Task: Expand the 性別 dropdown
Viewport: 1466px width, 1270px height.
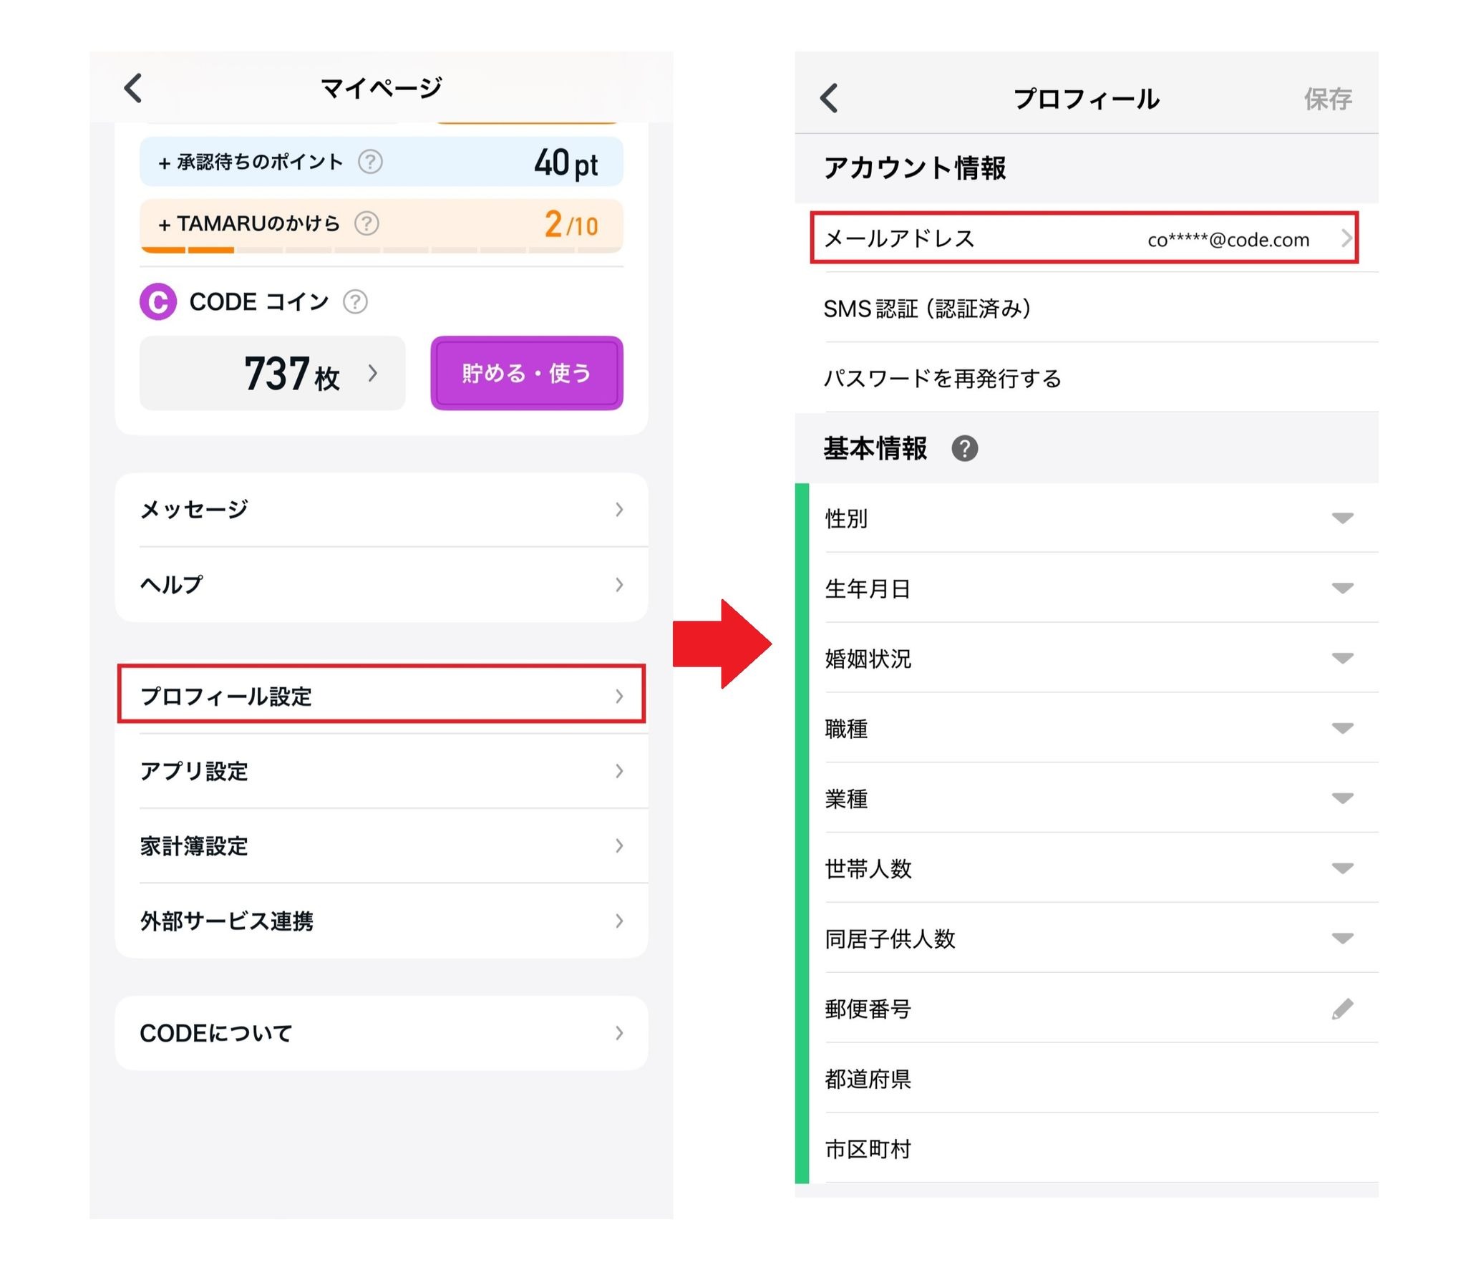Action: click(1342, 518)
